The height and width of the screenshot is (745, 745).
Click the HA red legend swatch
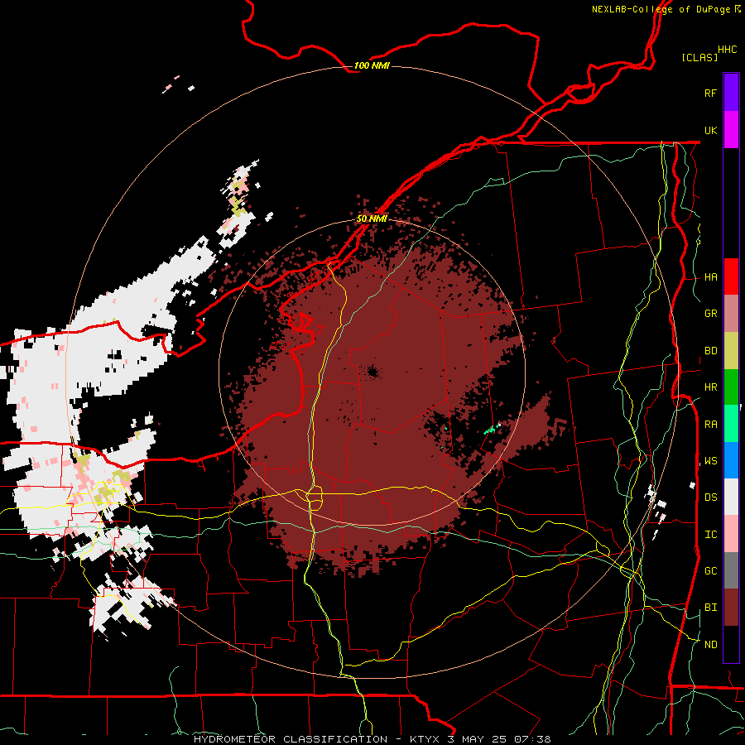pos(731,276)
